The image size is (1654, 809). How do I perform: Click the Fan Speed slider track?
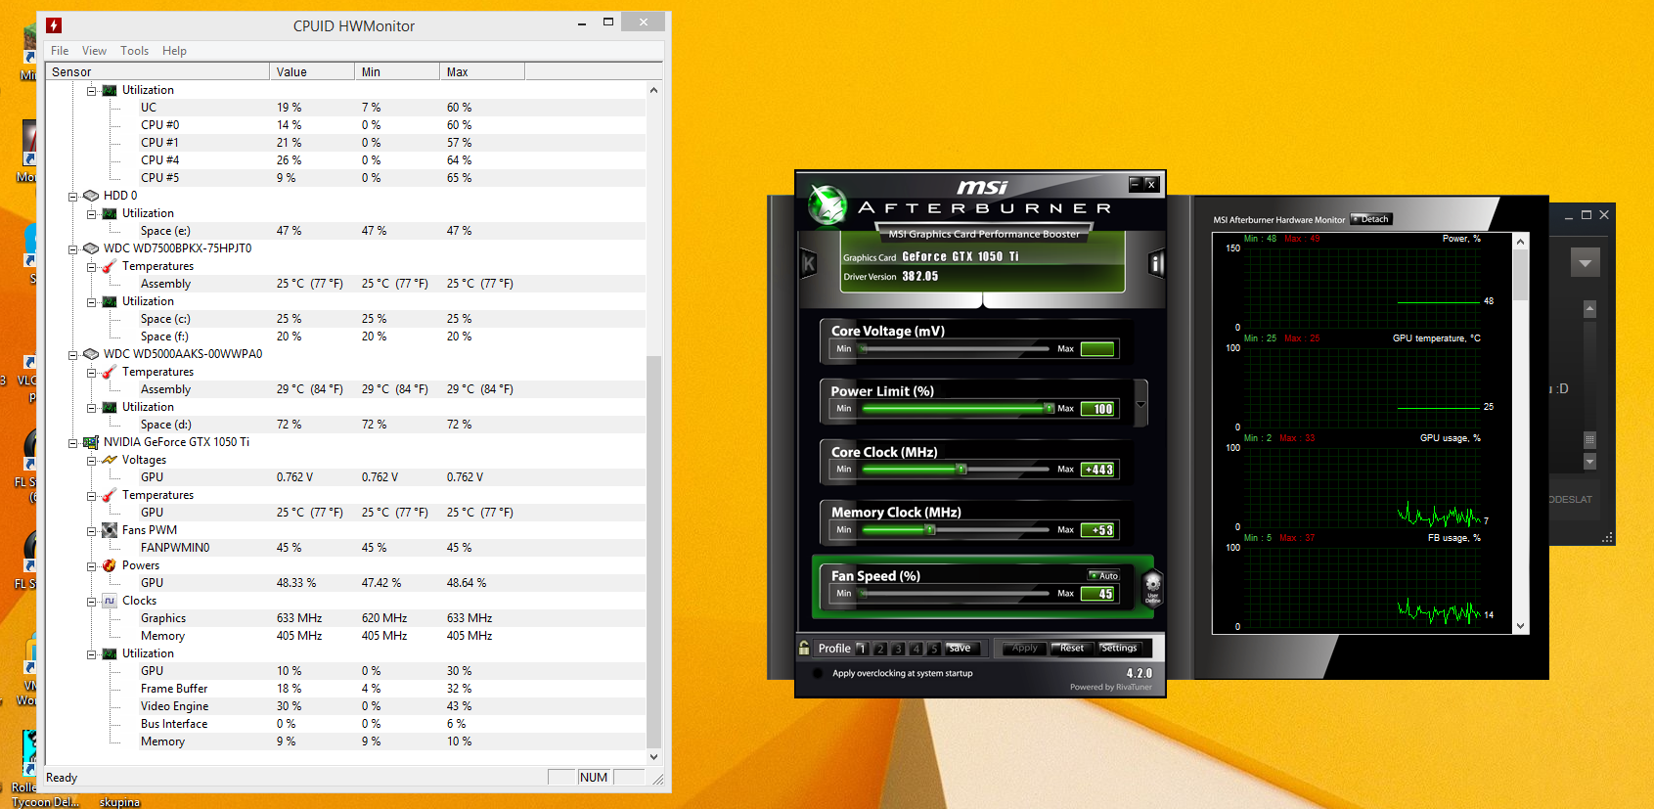coord(957,593)
